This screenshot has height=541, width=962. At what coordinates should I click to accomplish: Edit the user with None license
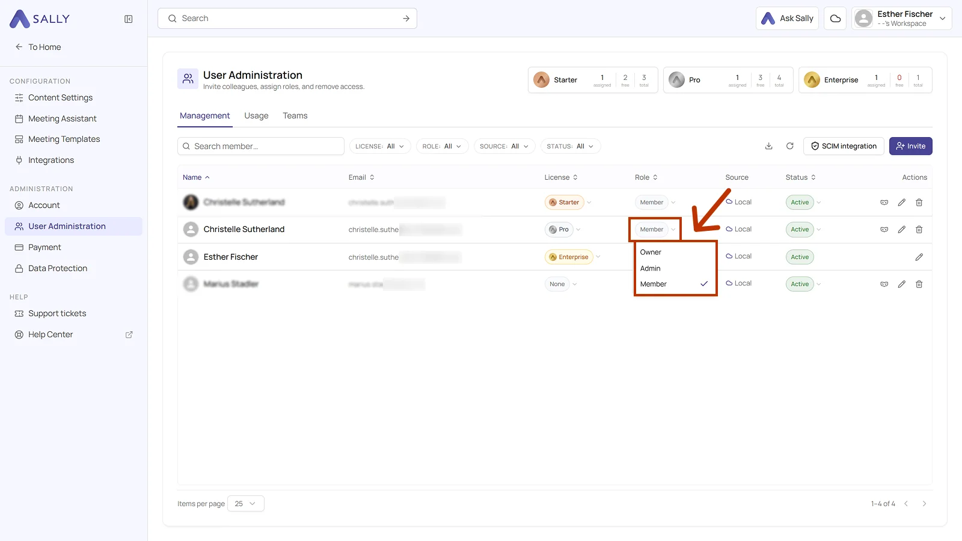901,284
